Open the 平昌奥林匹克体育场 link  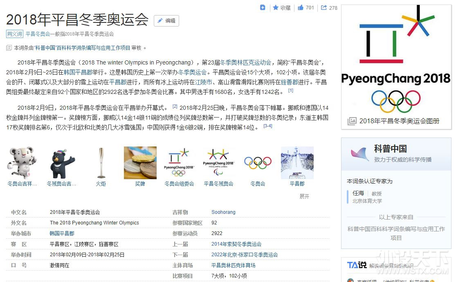pyautogui.click(x=233, y=265)
